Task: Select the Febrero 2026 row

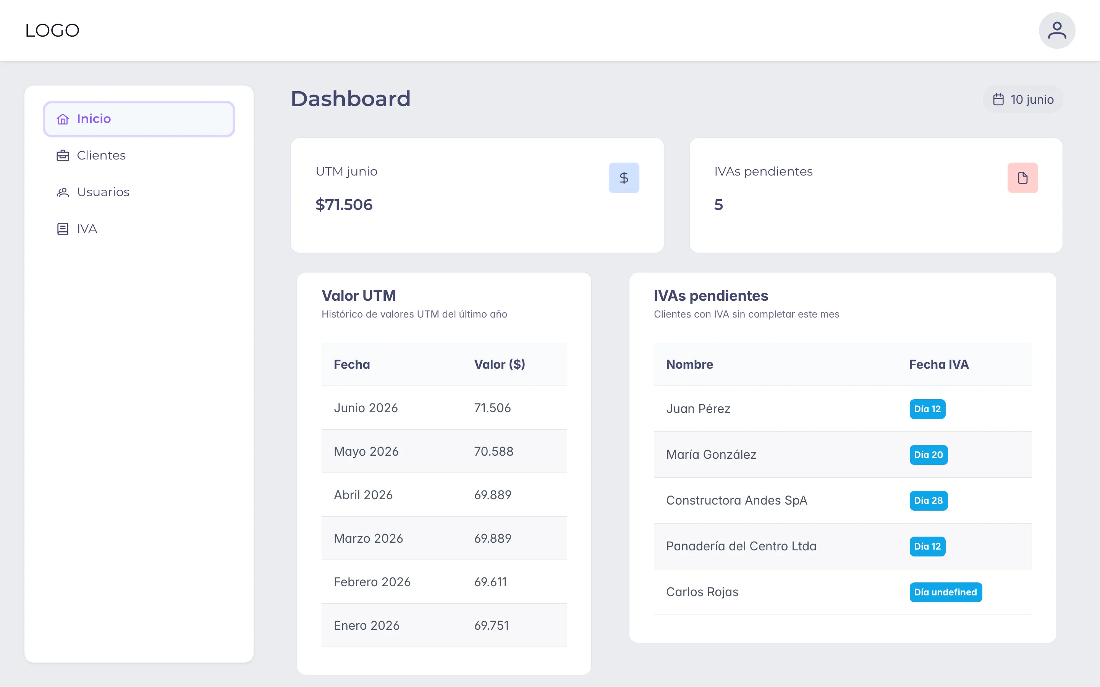Action: (444, 582)
